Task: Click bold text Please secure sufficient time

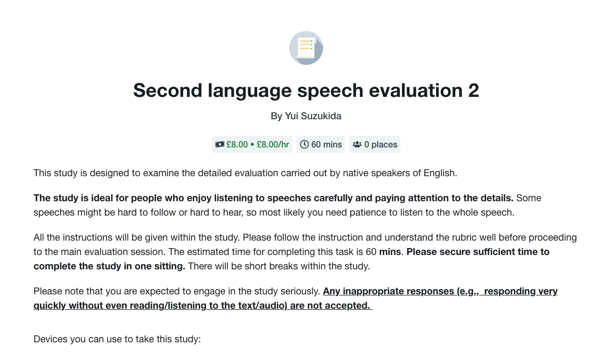Action: (x=291, y=259)
